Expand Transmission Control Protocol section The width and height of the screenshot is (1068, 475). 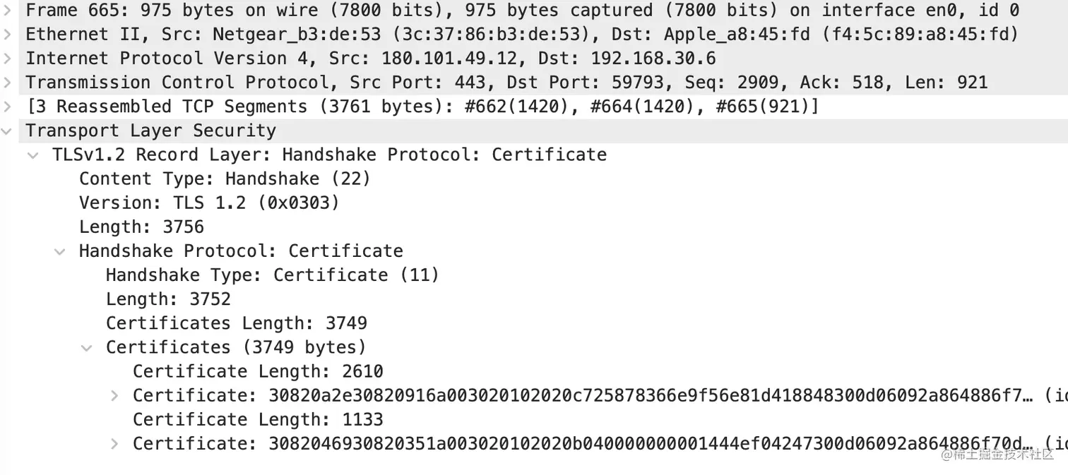pyautogui.click(x=7, y=83)
